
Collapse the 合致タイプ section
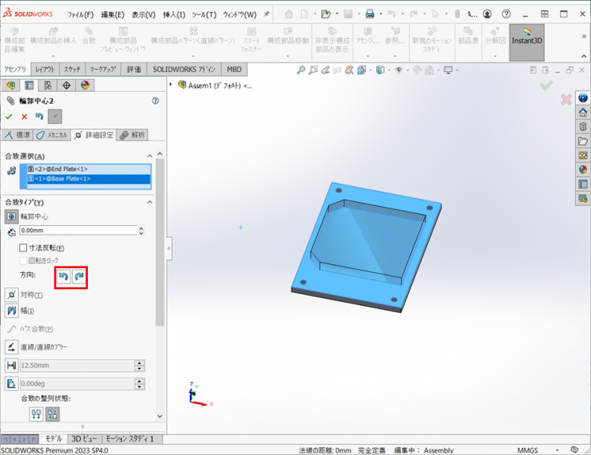149,202
